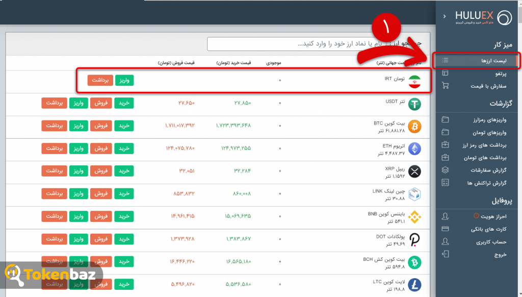522x297 pixels.
Task: Click خرید button in DOT row
Action: (124, 239)
